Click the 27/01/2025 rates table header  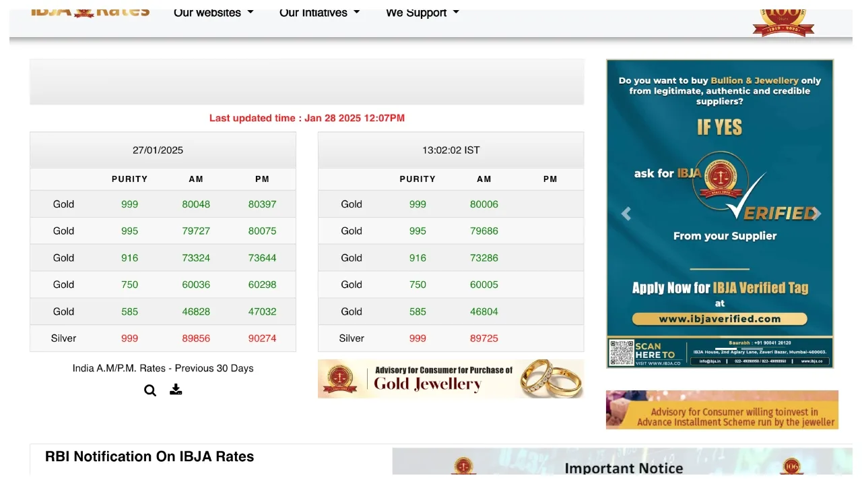[x=158, y=150]
